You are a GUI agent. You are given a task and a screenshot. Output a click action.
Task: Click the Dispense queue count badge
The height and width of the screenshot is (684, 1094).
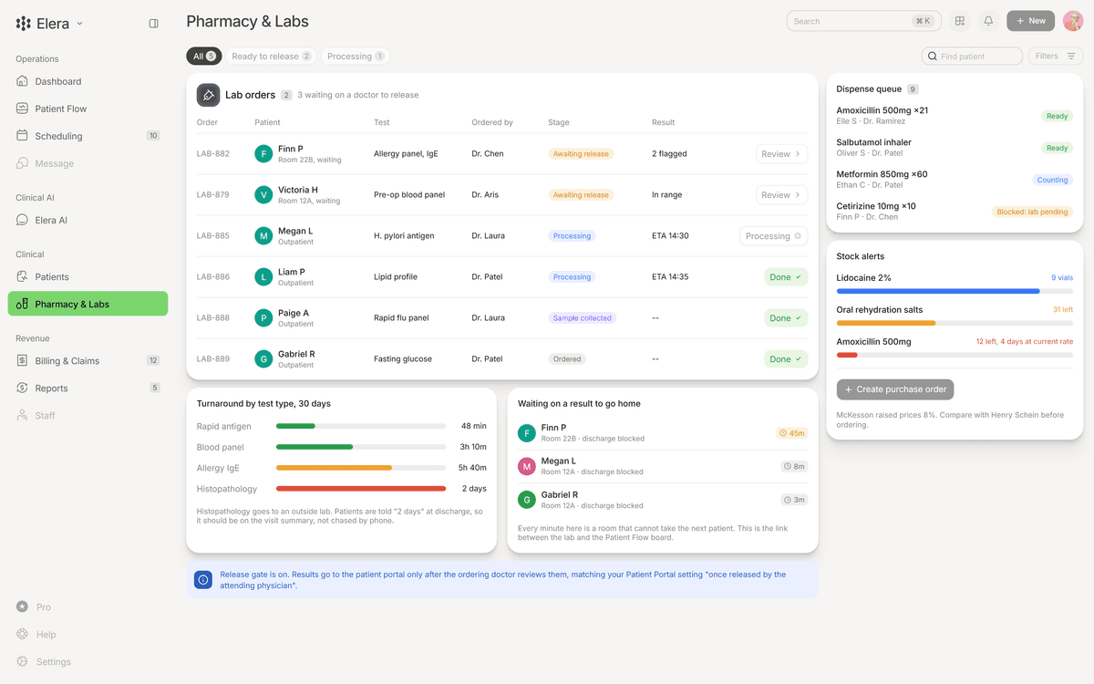(913, 89)
